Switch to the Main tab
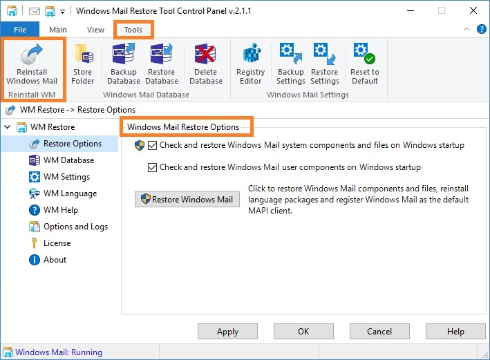Image resolution: width=490 pixels, height=360 pixels. pos(58,30)
